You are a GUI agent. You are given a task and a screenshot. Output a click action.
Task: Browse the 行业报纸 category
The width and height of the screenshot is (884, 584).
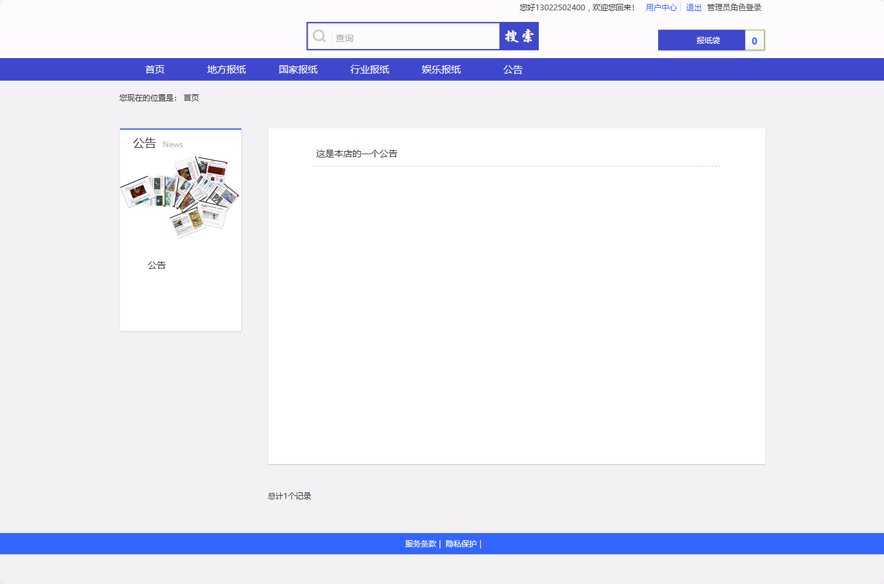click(x=369, y=69)
